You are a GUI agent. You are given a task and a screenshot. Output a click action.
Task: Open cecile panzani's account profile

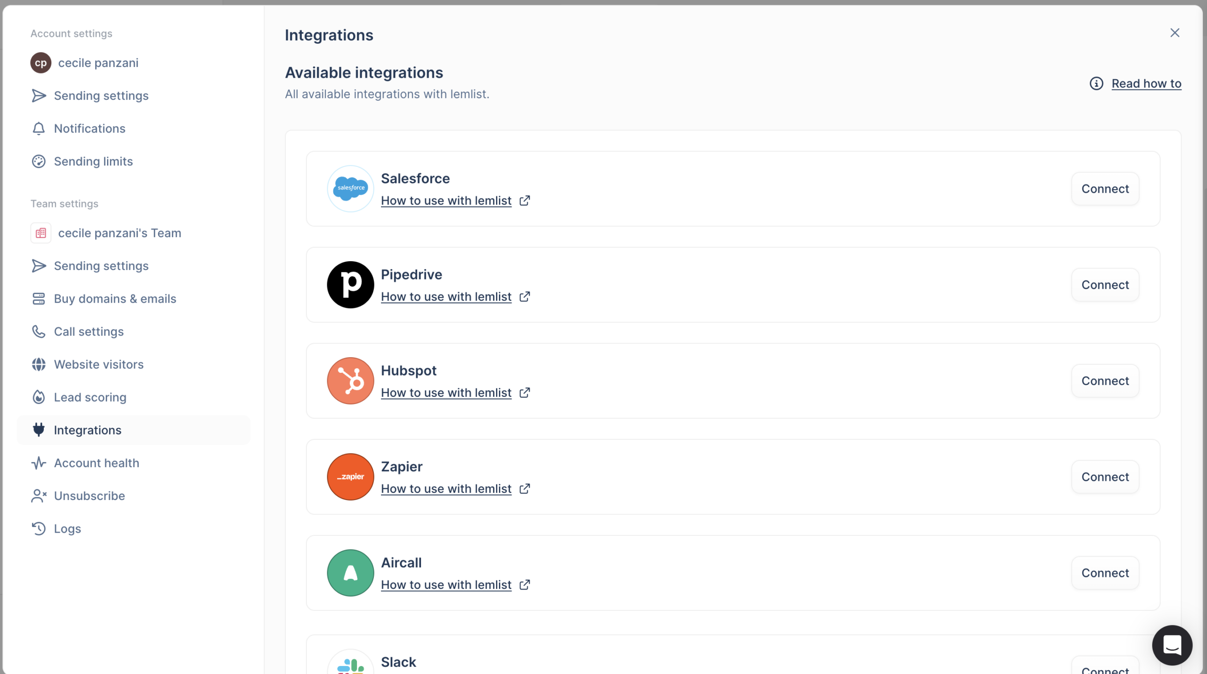98,62
